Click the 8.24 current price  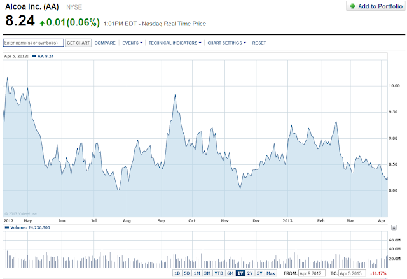point(20,21)
